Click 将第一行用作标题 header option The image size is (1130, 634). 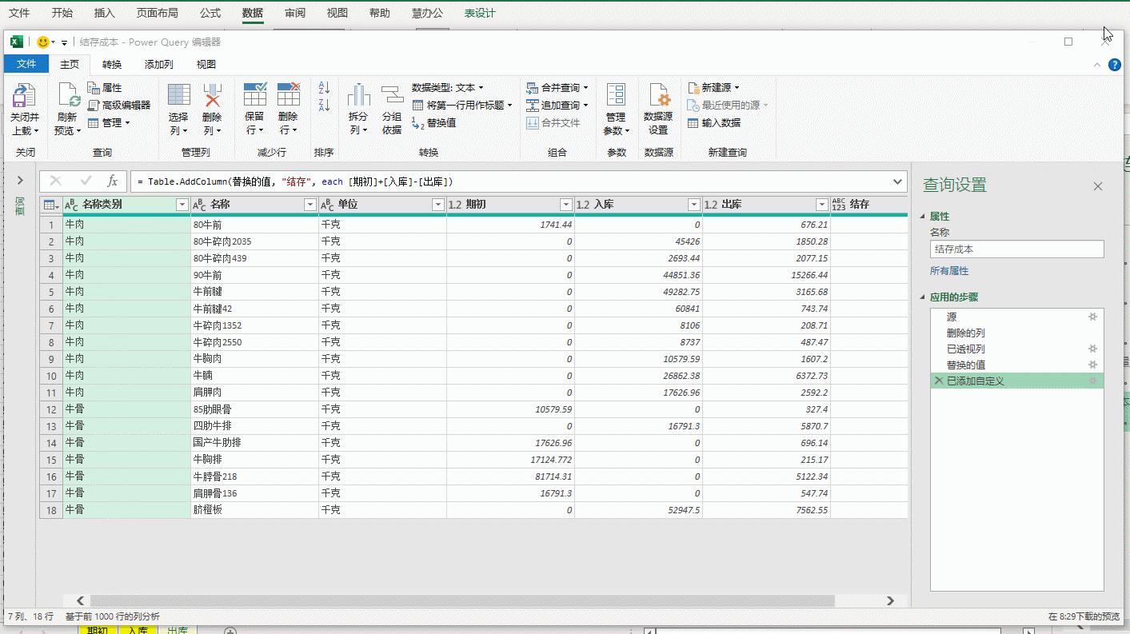click(x=462, y=106)
